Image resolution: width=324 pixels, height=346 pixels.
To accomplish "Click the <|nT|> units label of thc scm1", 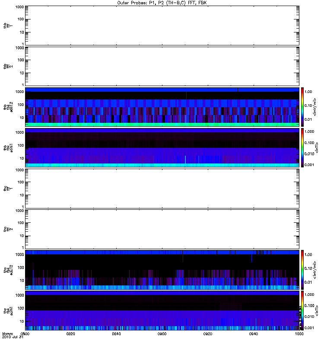I will pos(317,311).
